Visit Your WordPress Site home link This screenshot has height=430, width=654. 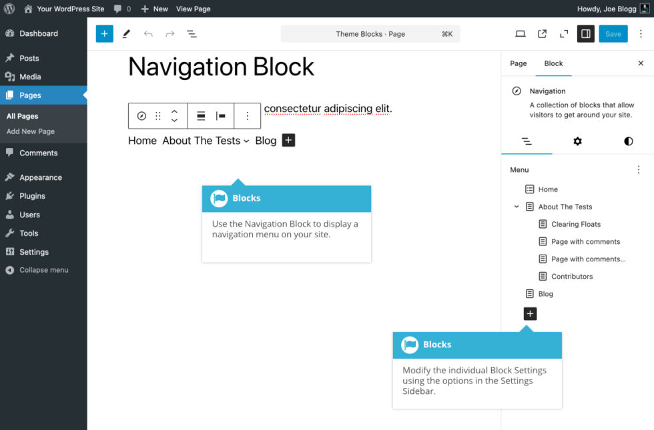(64, 9)
